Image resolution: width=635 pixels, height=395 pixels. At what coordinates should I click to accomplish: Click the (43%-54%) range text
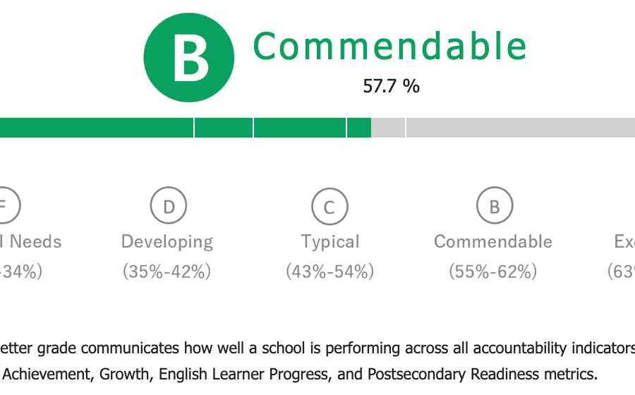click(329, 271)
